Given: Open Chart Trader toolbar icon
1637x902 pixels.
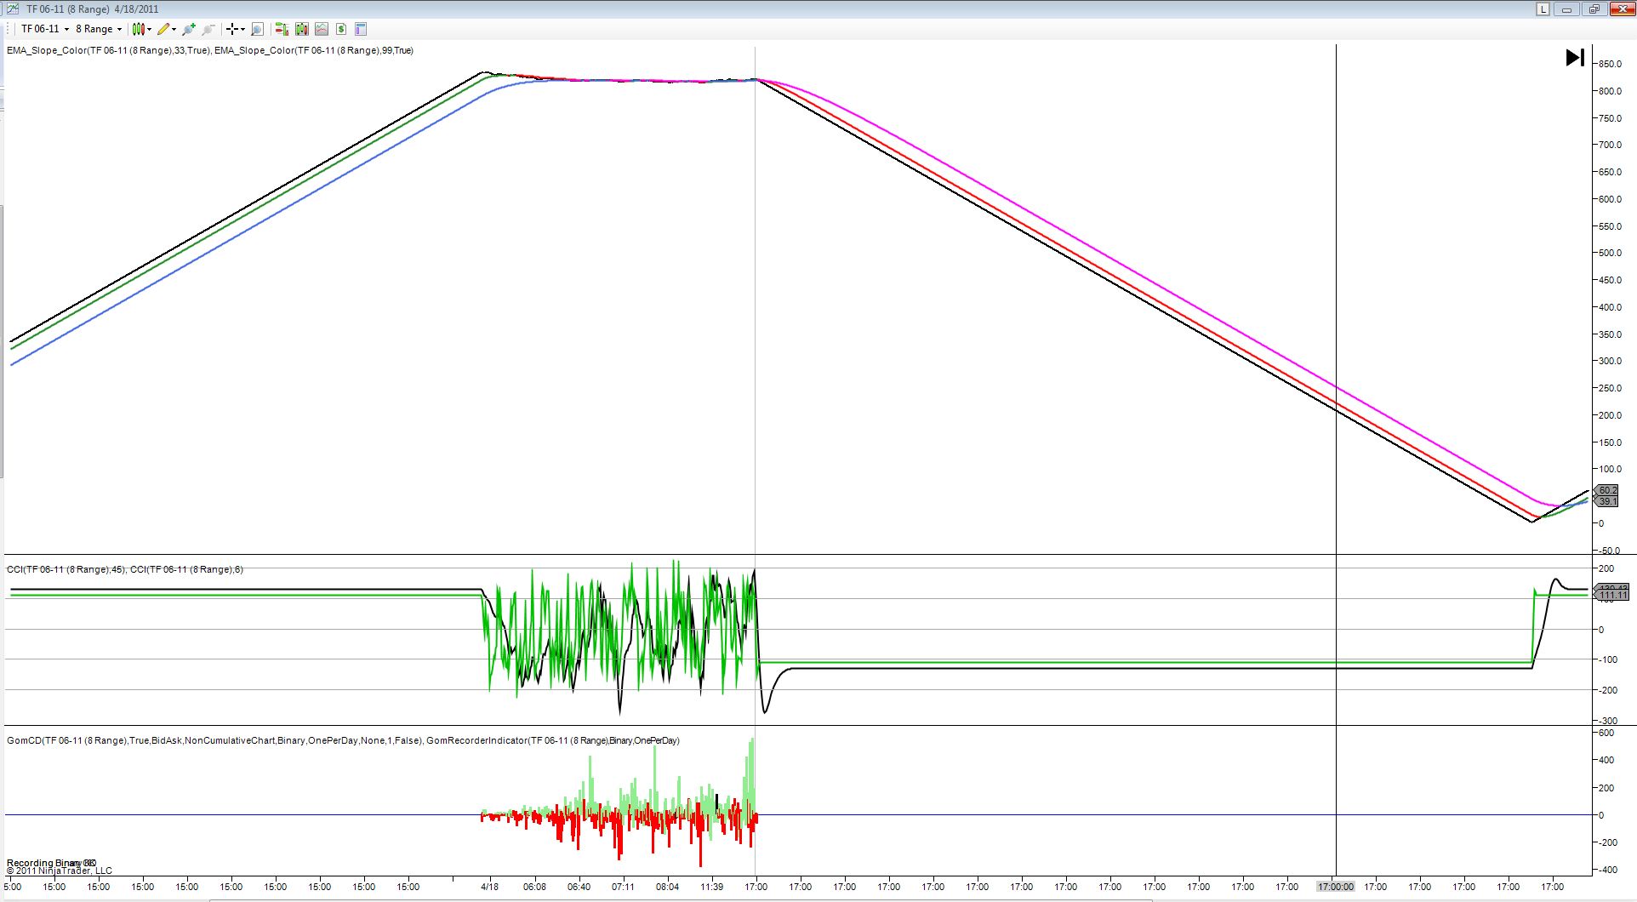Looking at the screenshot, I should coord(282,29).
